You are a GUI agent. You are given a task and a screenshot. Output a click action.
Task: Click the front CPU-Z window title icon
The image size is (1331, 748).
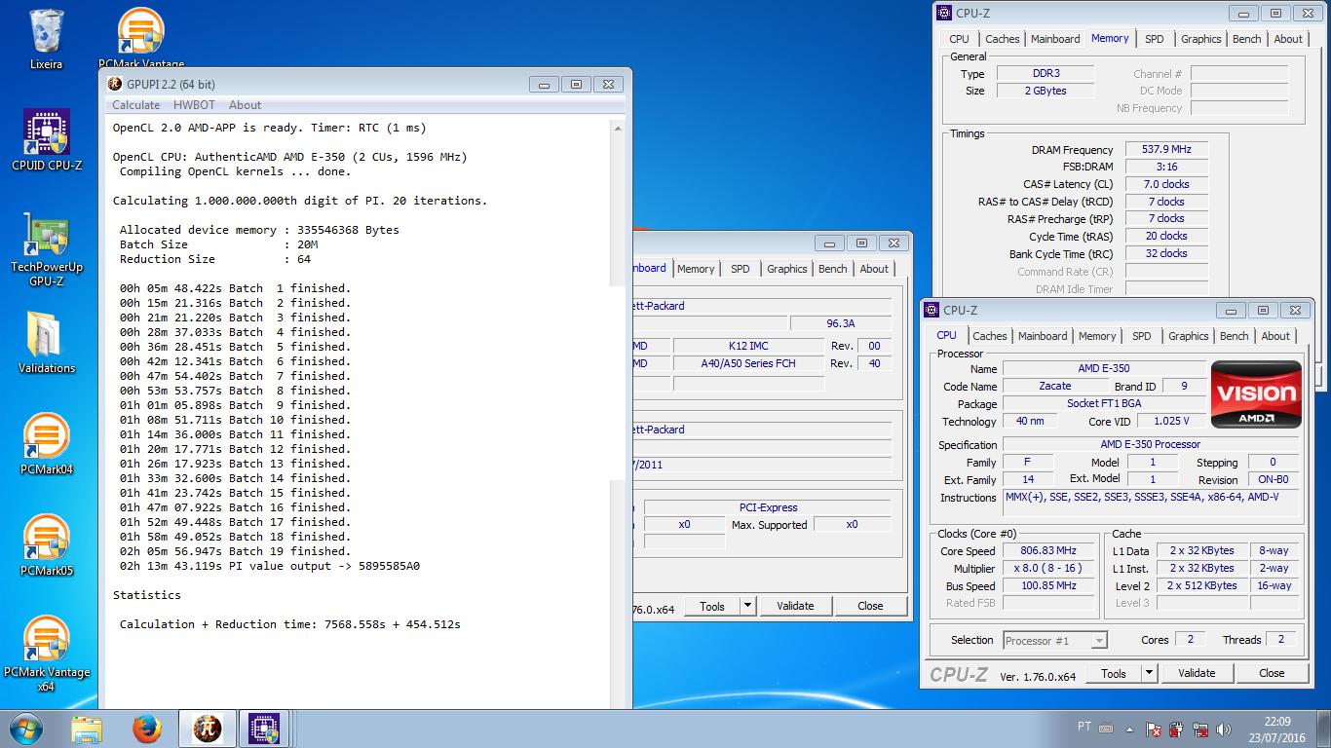(931, 310)
